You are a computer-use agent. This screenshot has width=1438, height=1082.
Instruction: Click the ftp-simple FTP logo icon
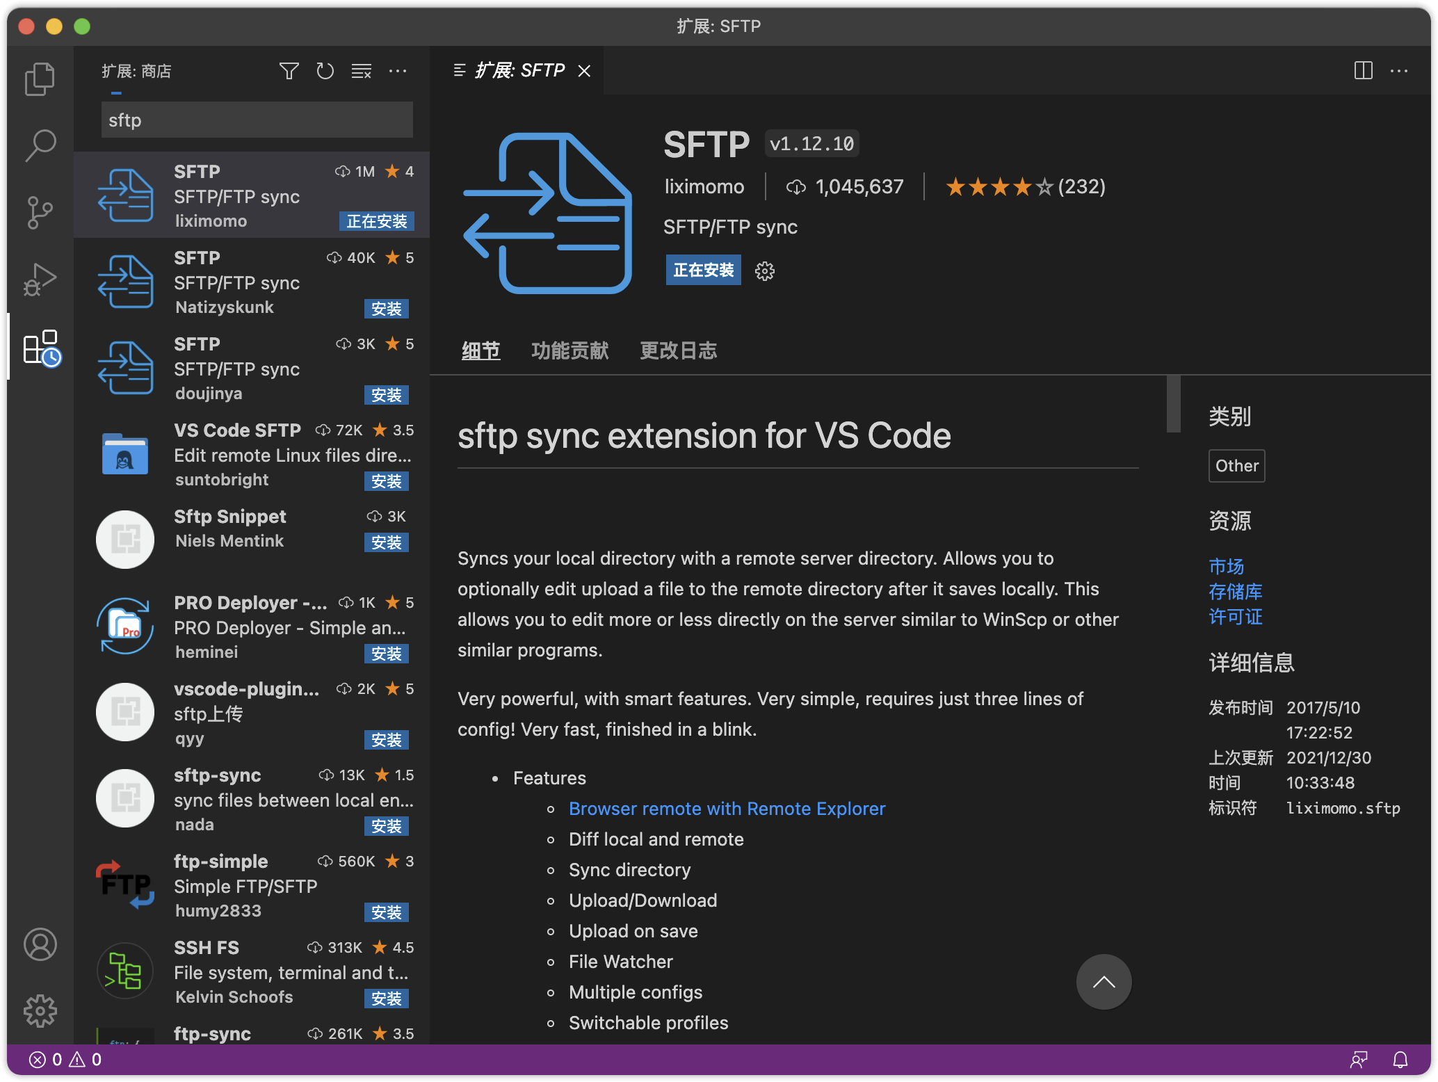(125, 885)
